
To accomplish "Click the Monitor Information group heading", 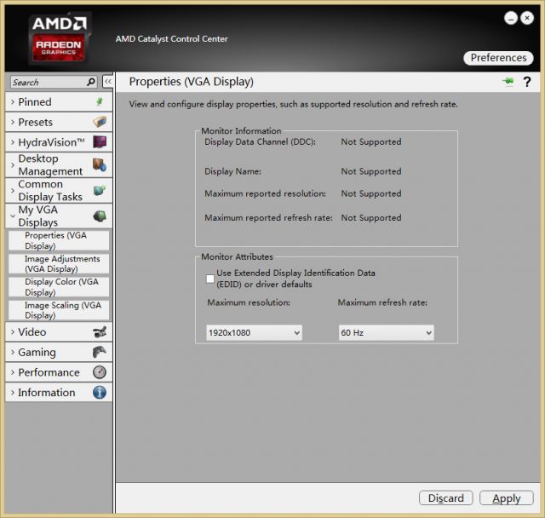I will (241, 130).
